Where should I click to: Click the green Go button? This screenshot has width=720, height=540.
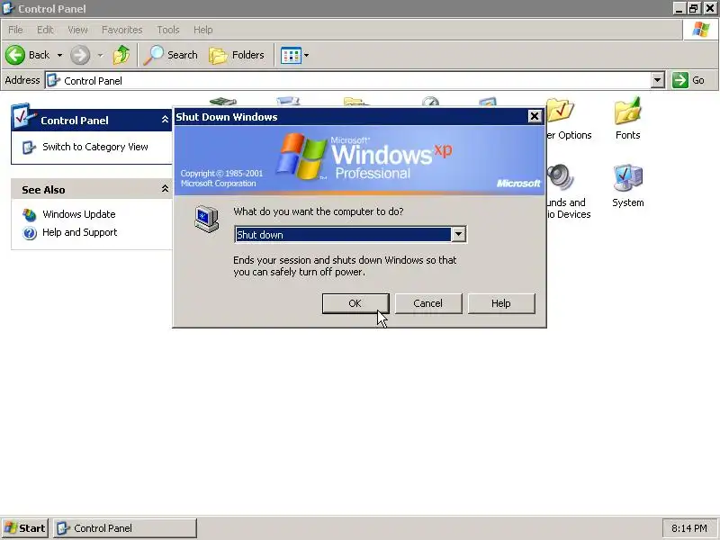[x=688, y=80]
